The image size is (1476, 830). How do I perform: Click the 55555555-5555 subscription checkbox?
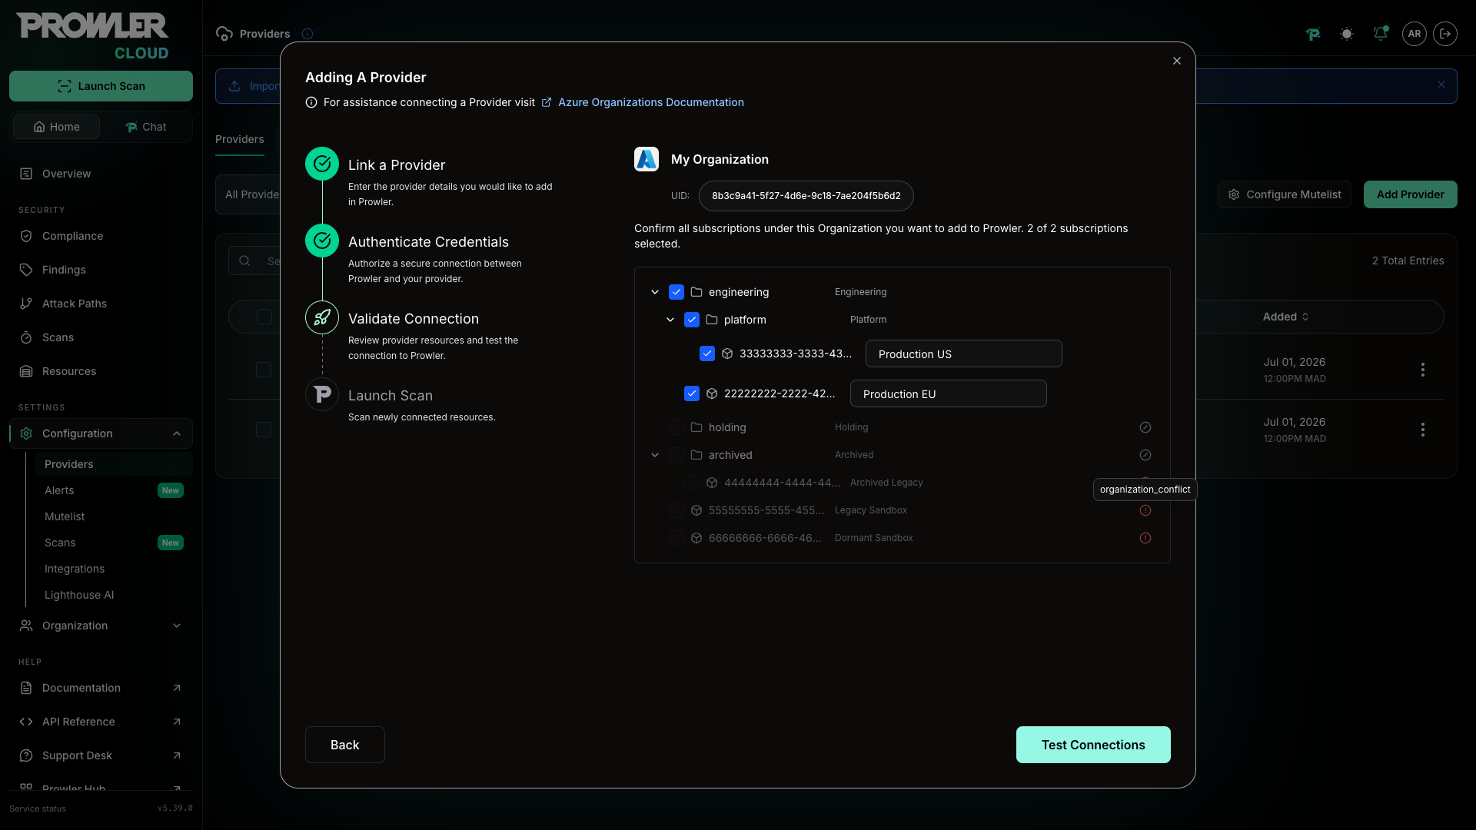[x=676, y=510]
